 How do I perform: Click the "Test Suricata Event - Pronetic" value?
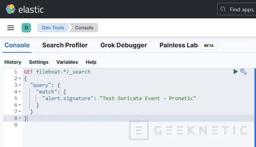(148, 99)
